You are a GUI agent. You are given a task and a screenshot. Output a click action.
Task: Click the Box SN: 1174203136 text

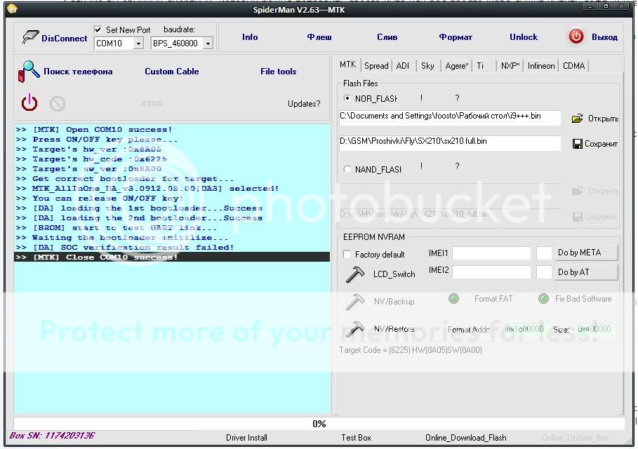click(x=52, y=436)
